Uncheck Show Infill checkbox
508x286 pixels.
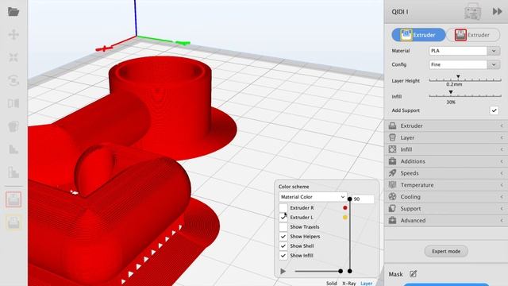tap(283, 256)
